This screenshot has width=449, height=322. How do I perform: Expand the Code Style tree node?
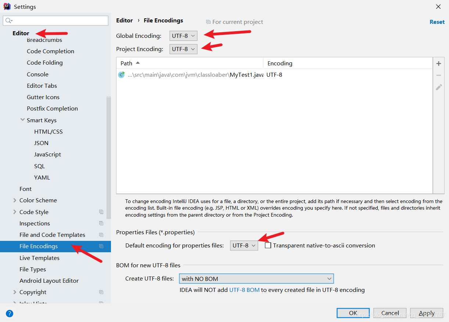coord(15,212)
